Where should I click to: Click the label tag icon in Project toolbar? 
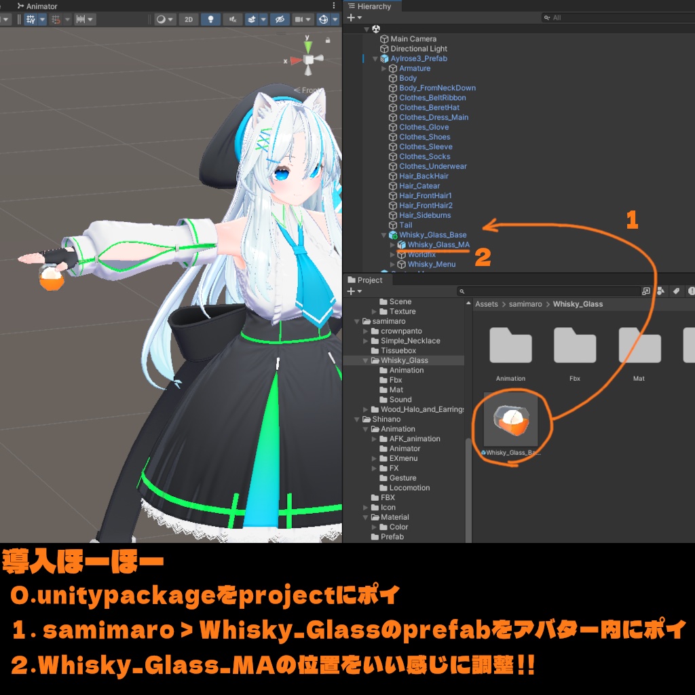pos(675,290)
